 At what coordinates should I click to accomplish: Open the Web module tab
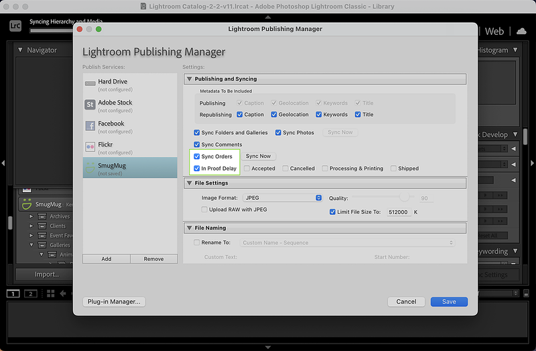494,32
